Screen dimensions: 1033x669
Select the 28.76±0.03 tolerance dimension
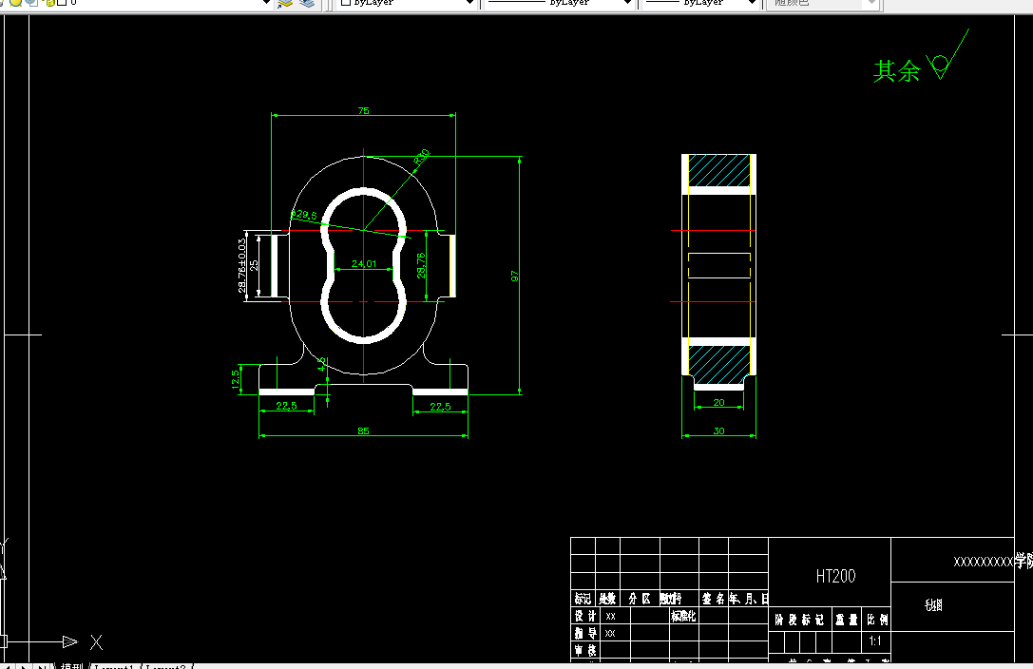[242, 265]
